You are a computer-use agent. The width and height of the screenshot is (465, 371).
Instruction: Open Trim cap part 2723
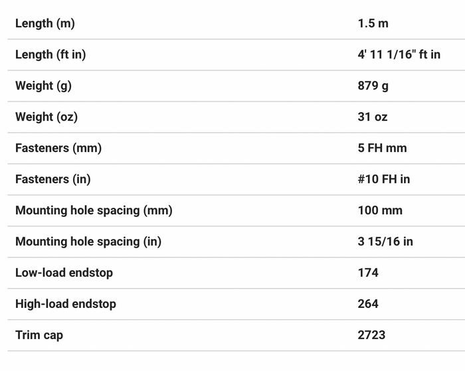pyautogui.click(x=371, y=335)
